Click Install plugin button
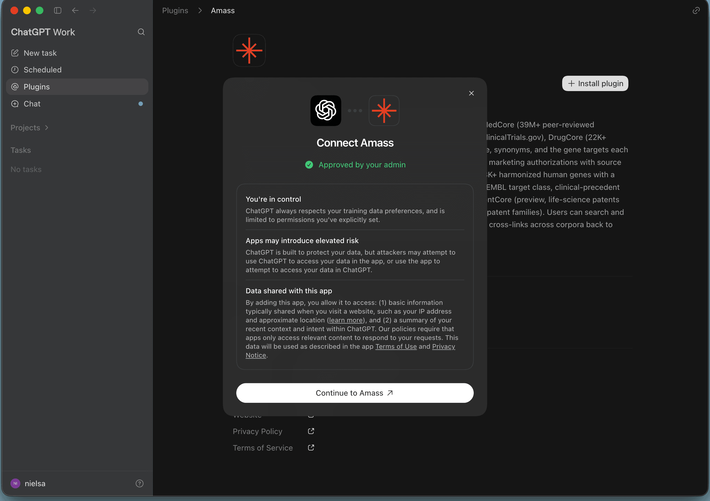Screen dimensions: 710x501 click(x=595, y=83)
